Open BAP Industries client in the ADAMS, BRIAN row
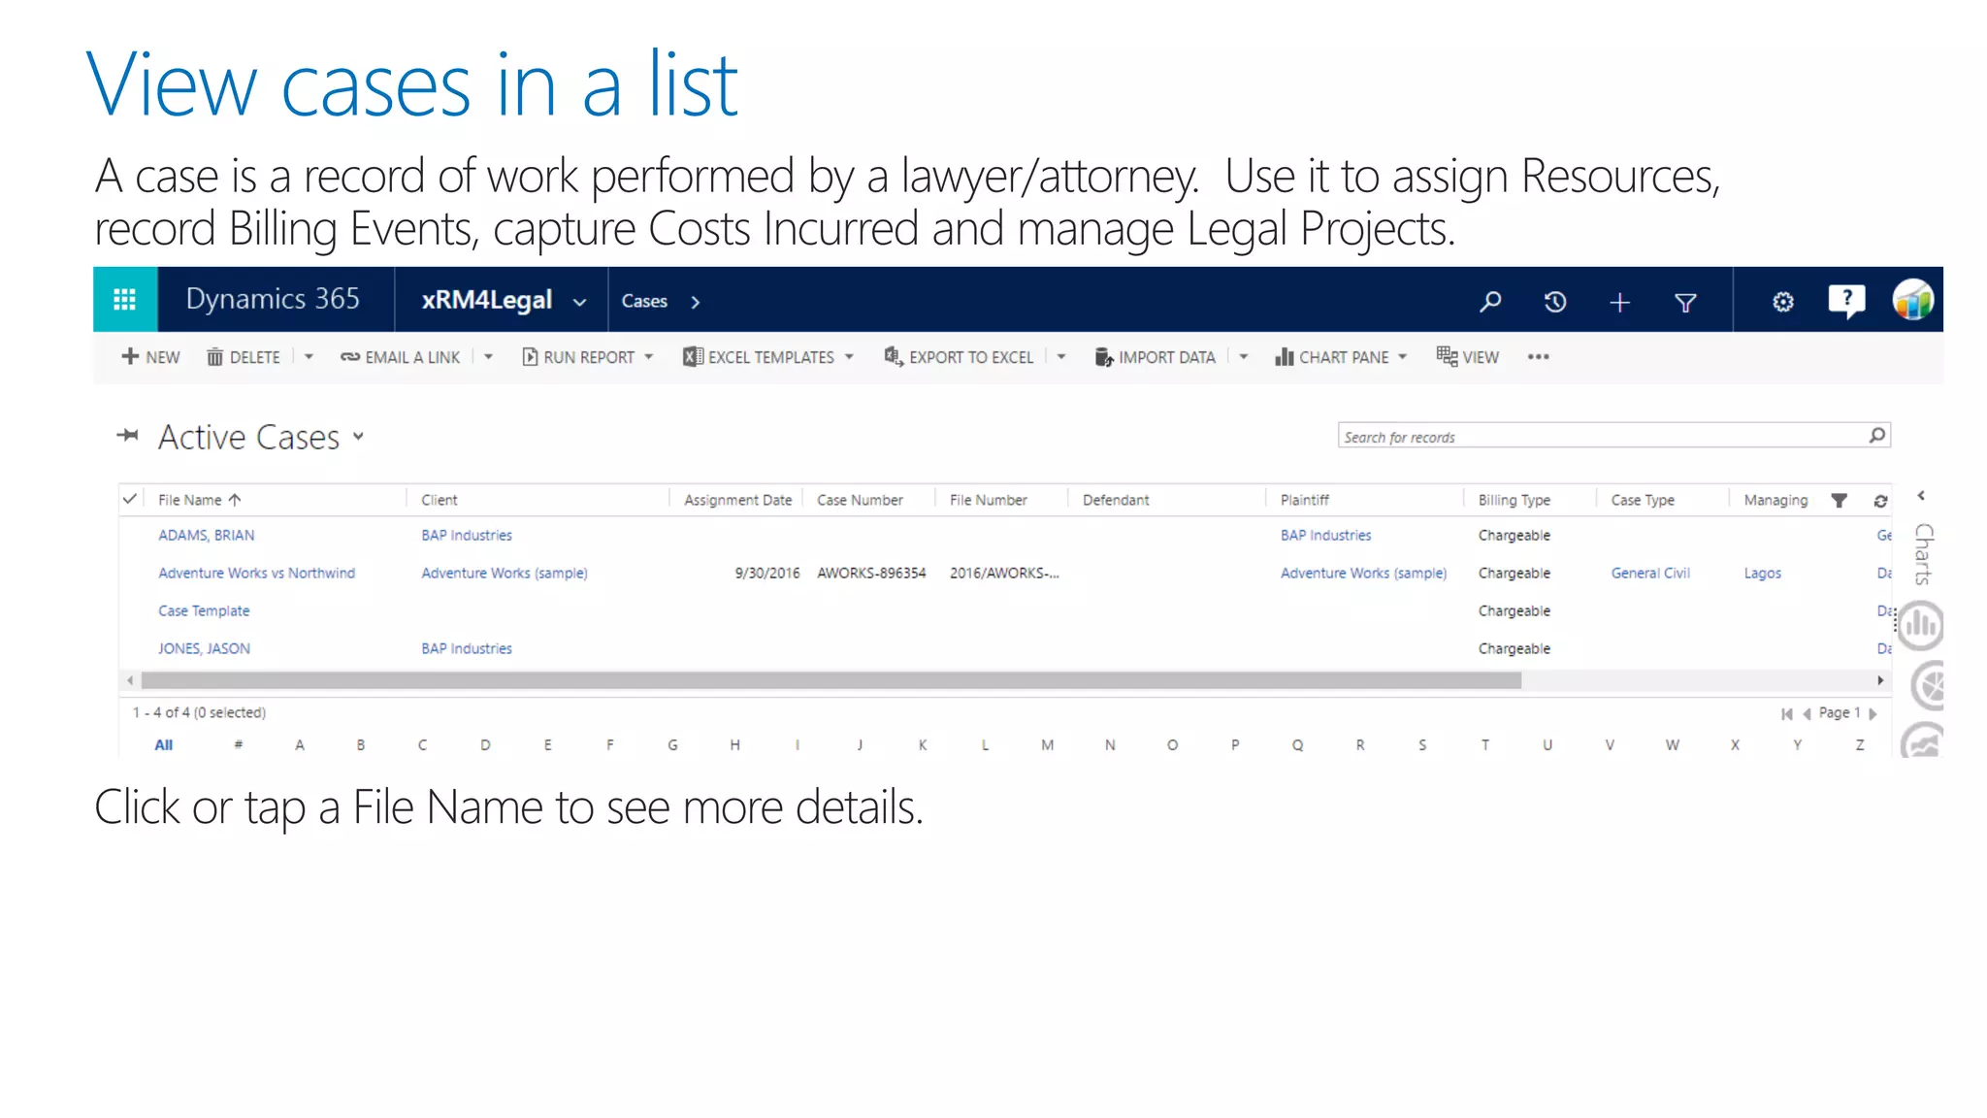This screenshot has width=1987, height=1118. [x=467, y=536]
